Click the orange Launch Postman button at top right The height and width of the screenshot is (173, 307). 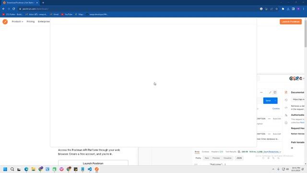click(291, 22)
